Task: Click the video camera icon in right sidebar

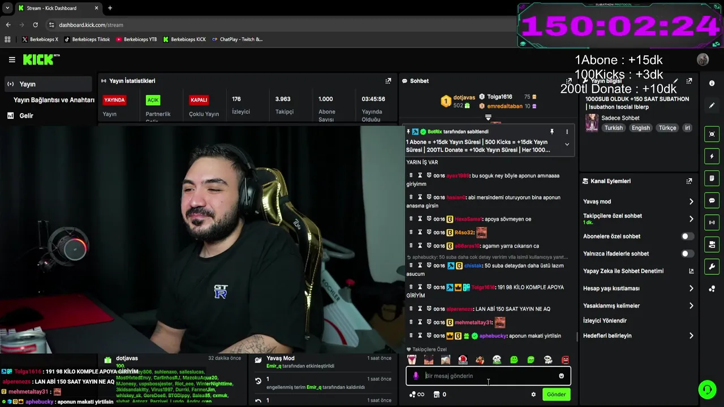Action: click(x=712, y=244)
